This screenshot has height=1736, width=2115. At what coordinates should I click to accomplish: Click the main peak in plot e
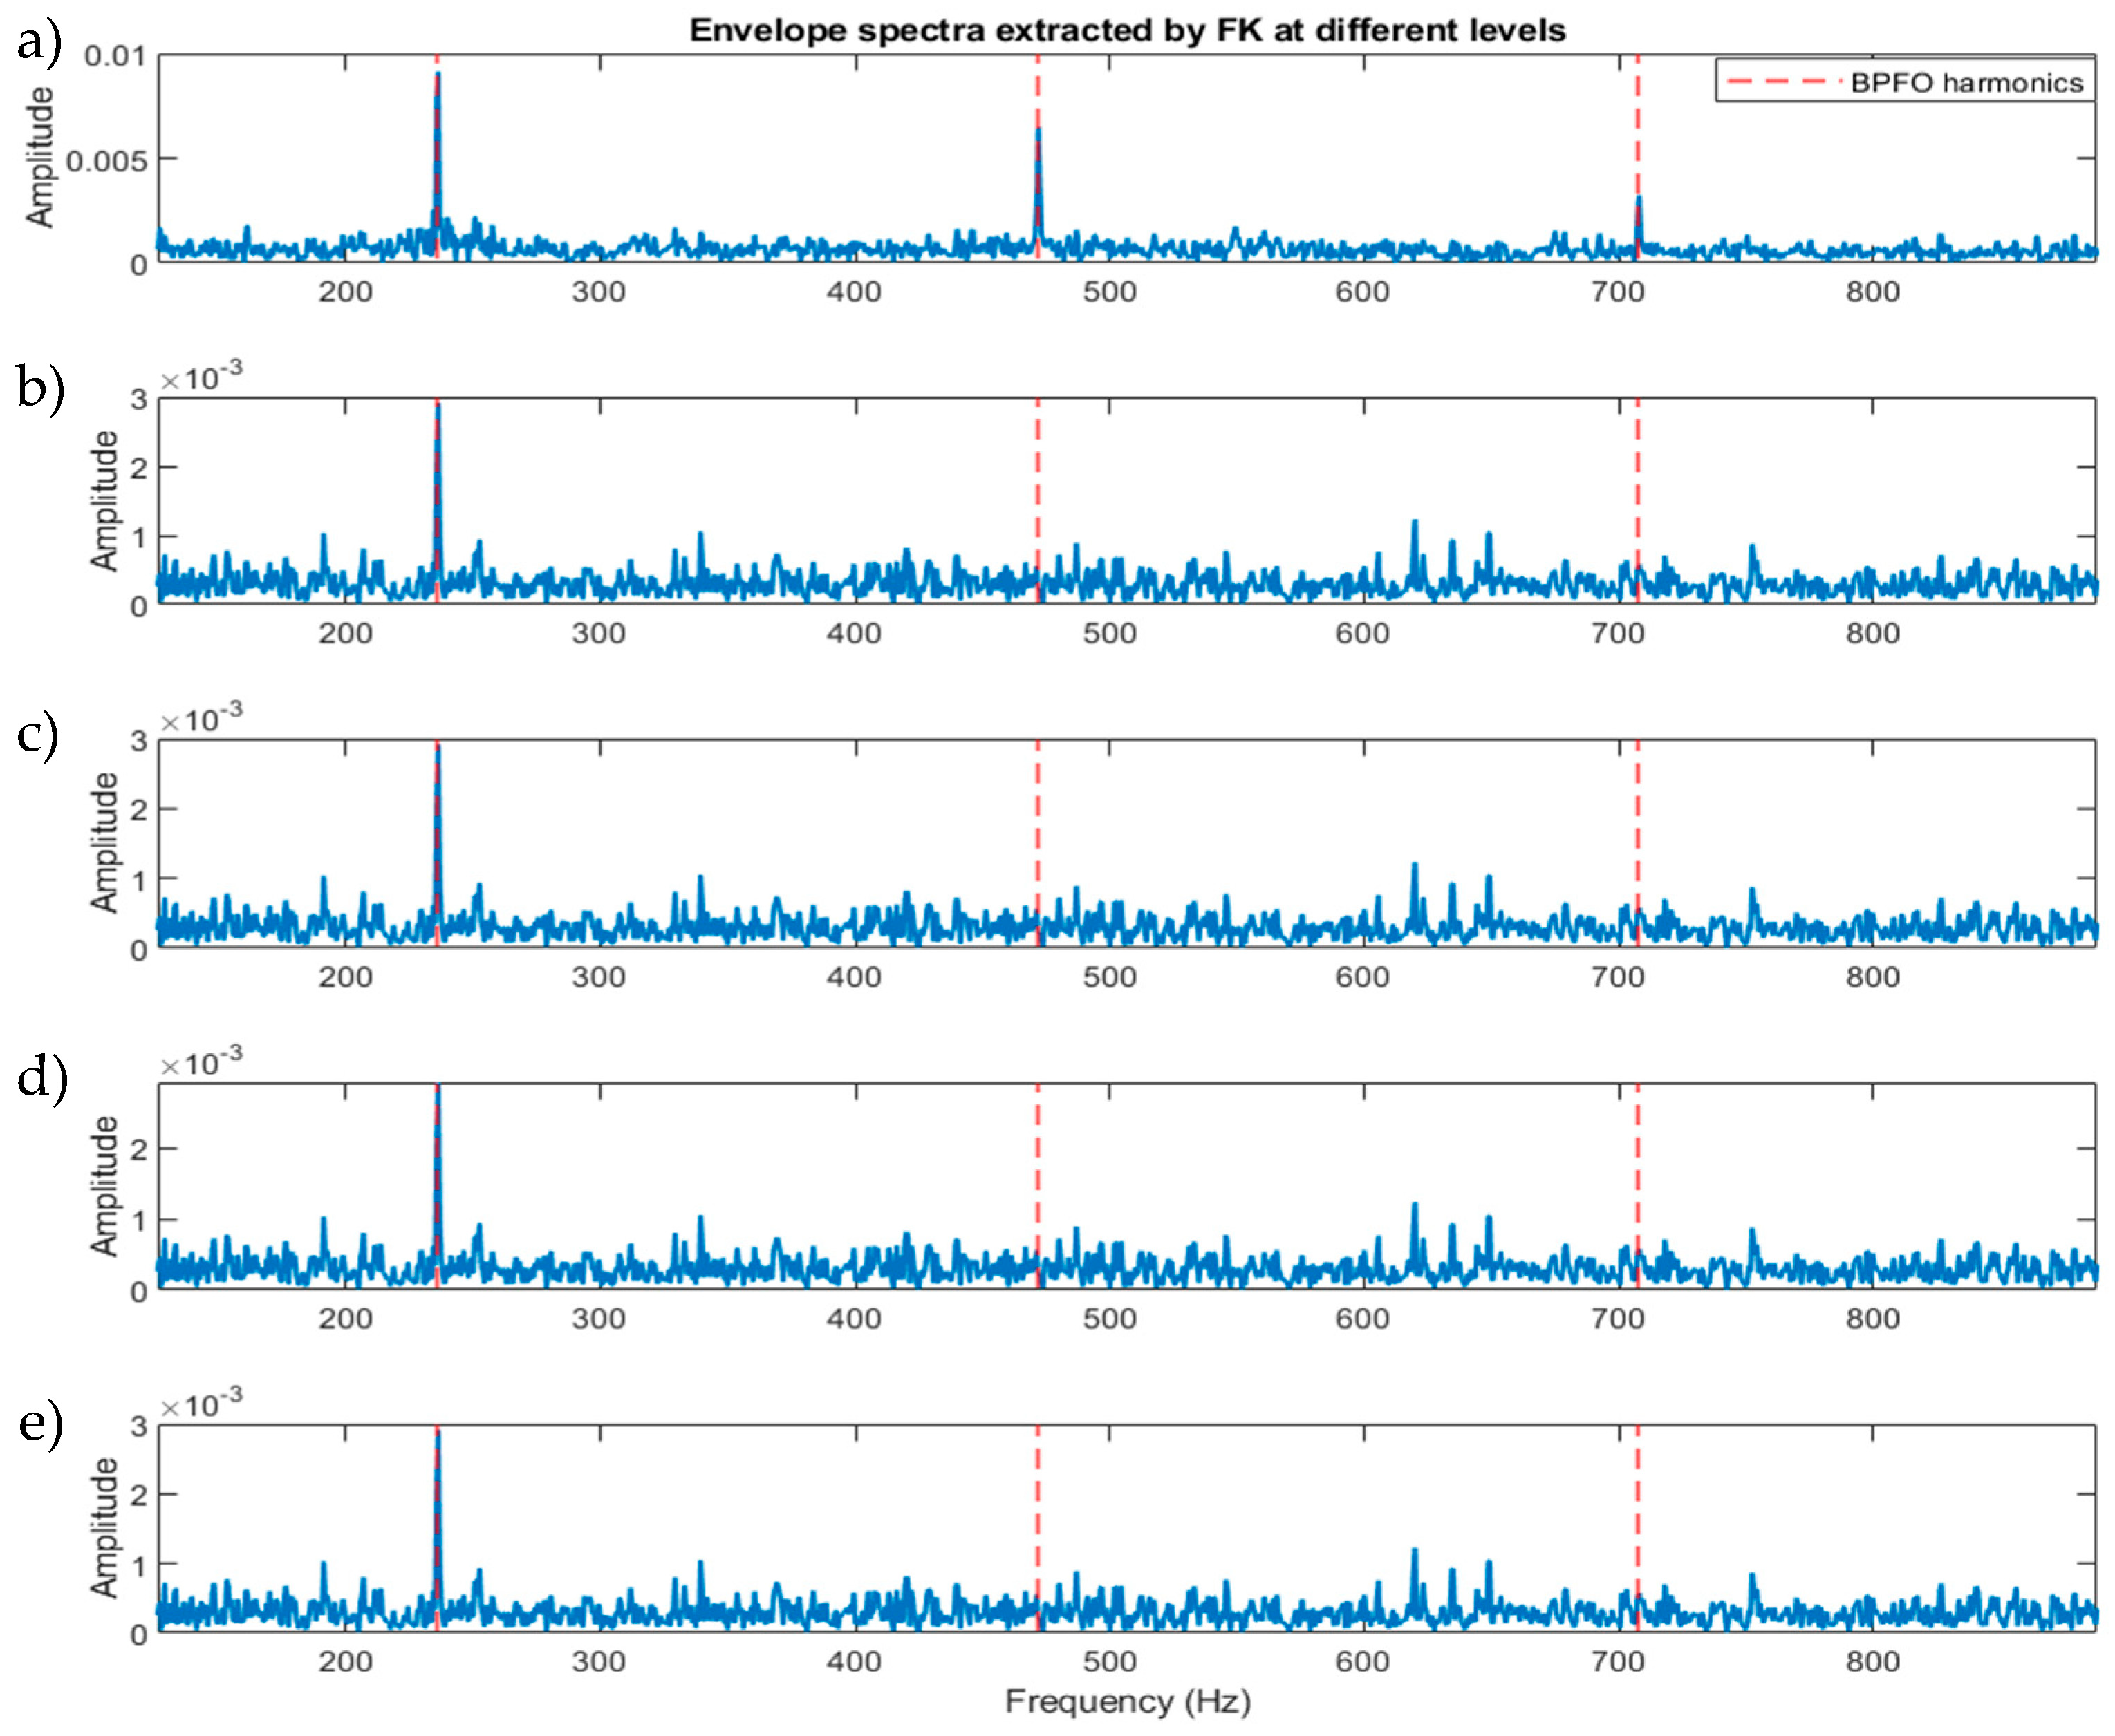[x=437, y=1440]
